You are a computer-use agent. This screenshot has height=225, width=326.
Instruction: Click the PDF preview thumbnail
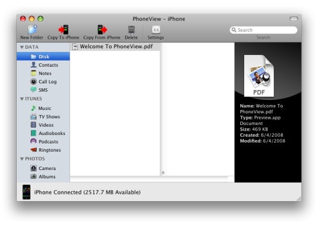(259, 76)
